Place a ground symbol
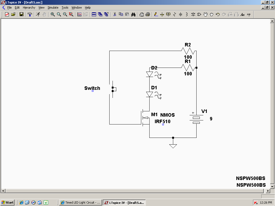Screen dimensions: 275x206 (162, 14)
